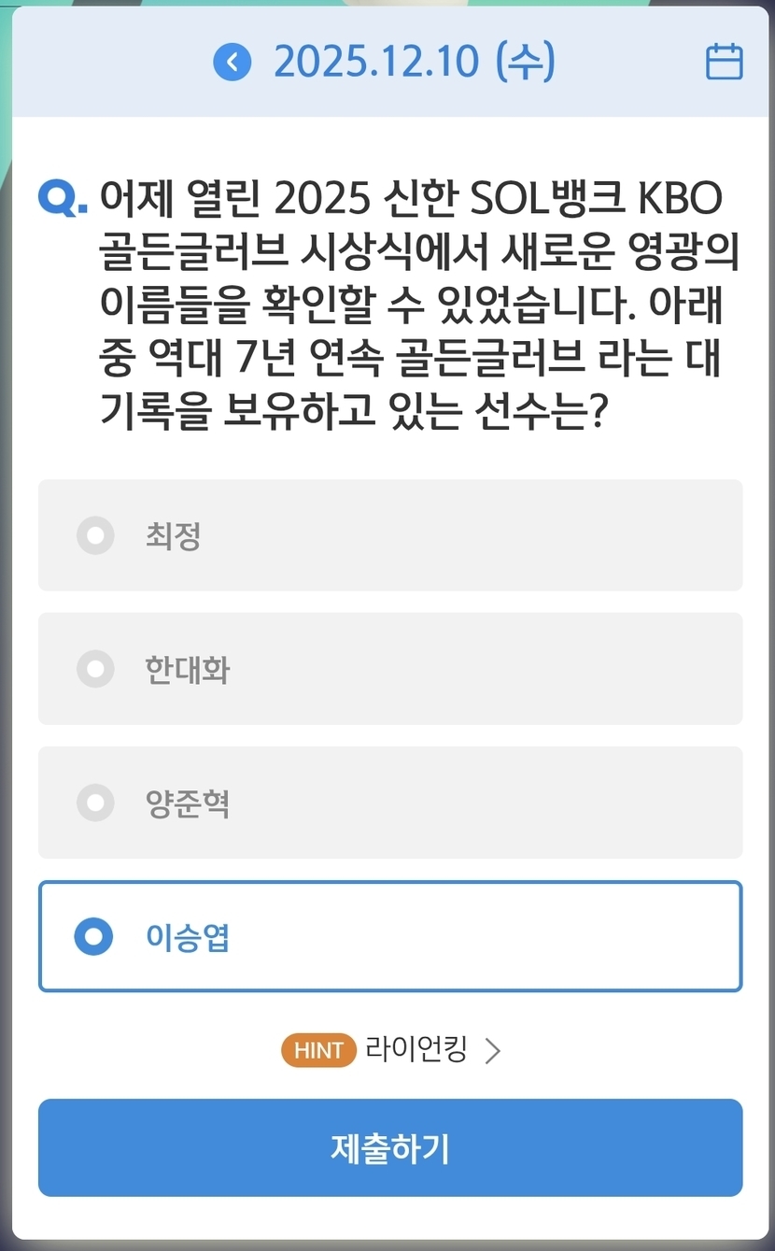The width and height of the screenshot is (775, 1251).
Task: Click the orange HINT badge
Action: click(x=318, y=1050)
